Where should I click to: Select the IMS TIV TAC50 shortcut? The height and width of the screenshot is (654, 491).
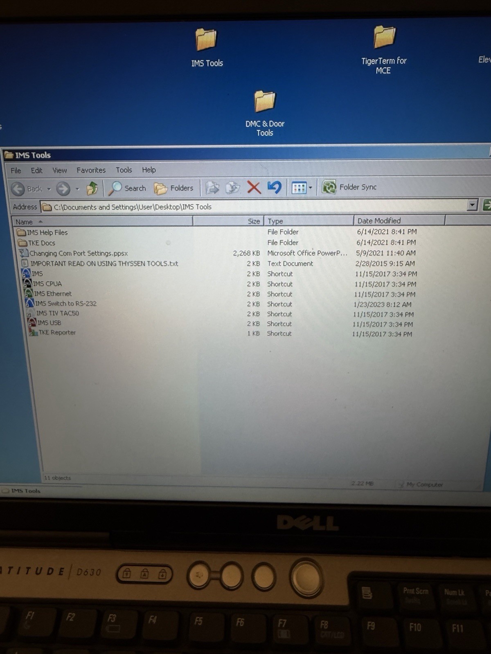[53, 313]
